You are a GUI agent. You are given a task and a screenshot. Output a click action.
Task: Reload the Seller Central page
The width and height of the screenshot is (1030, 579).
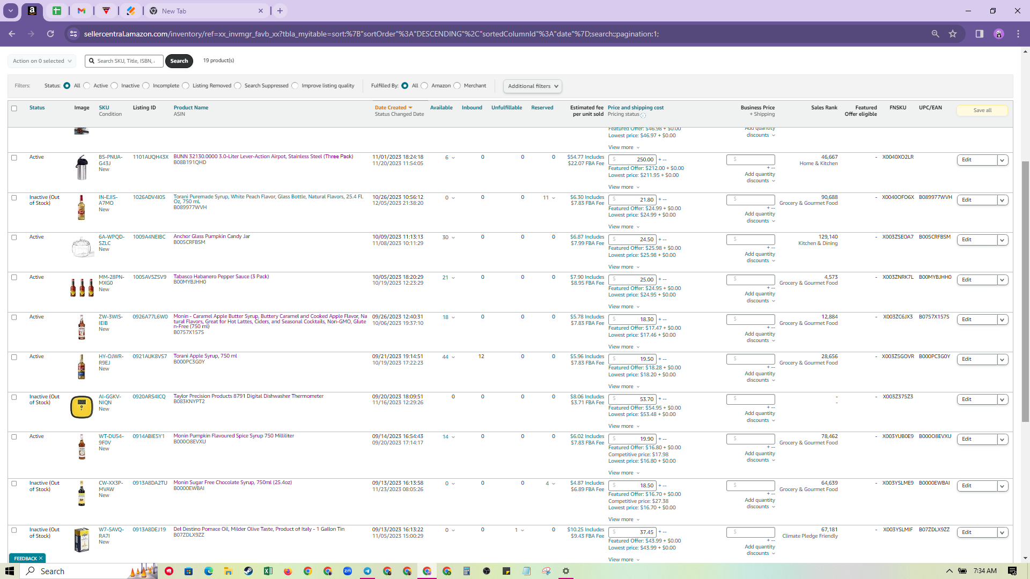click(50, 34)
